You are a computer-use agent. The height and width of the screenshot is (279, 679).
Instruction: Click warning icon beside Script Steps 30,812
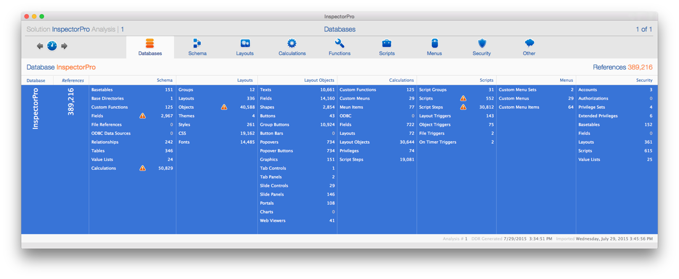click(463, 107)
